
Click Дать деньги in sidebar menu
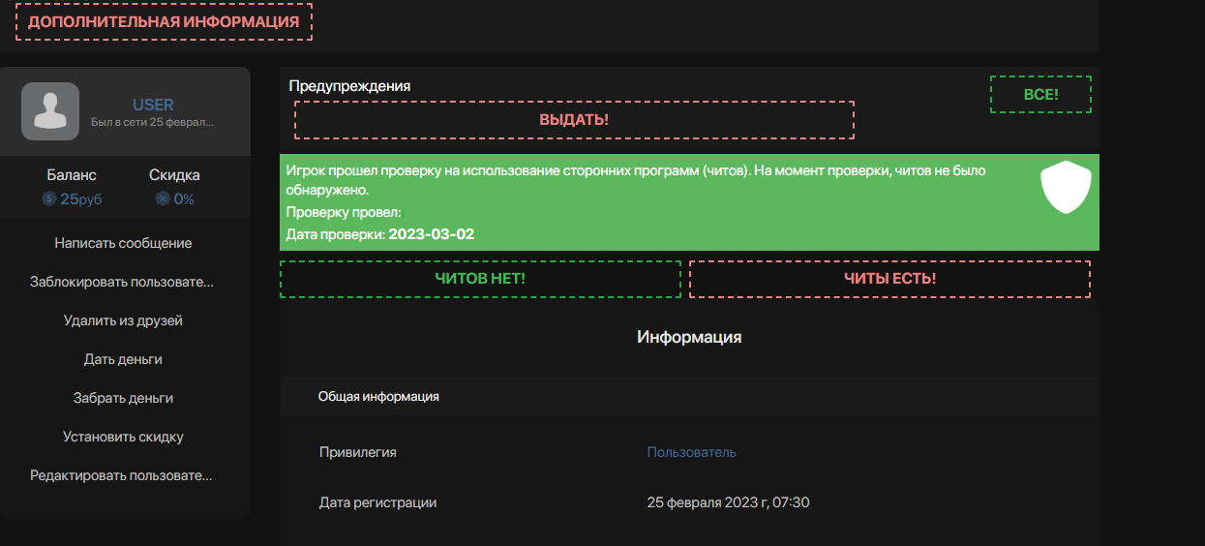(123, 359)
